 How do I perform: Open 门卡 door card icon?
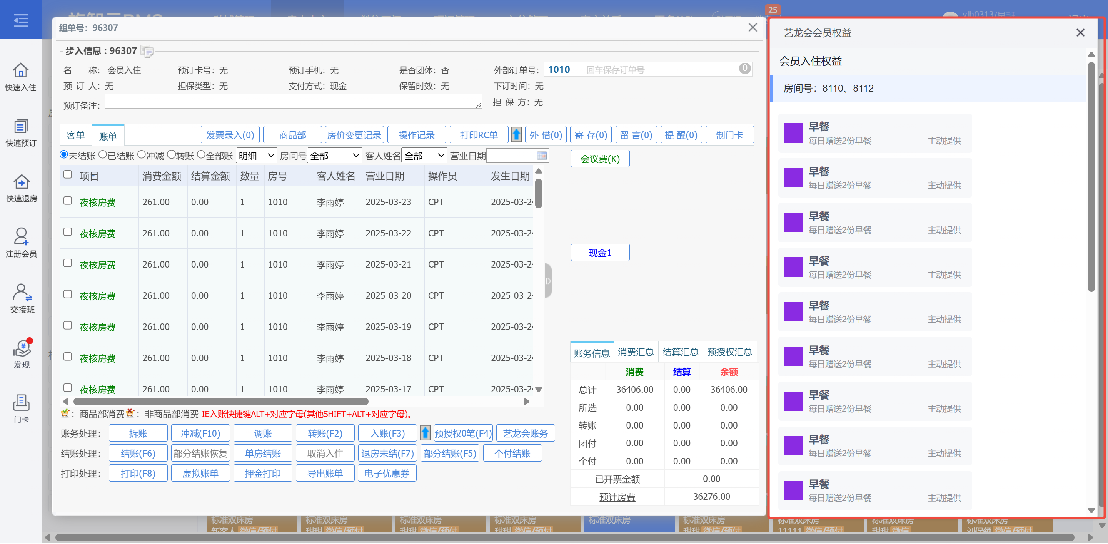(21, 409)
